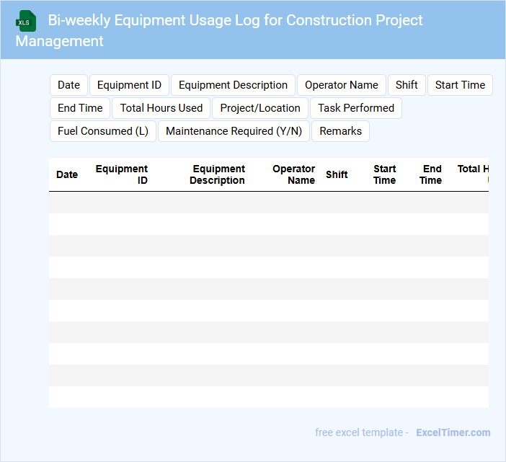Select the Equipment ID tag
Image resolution: width=506 pixels, height=462 pixels.
pos(129,85)
